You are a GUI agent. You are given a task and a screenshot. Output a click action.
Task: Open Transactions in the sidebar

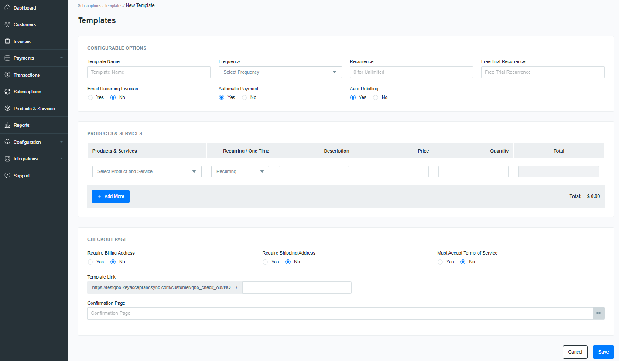point(34,75)
